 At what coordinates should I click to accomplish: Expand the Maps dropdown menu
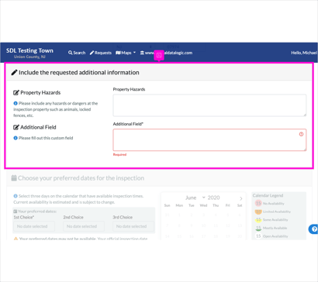tap(126, 53)
